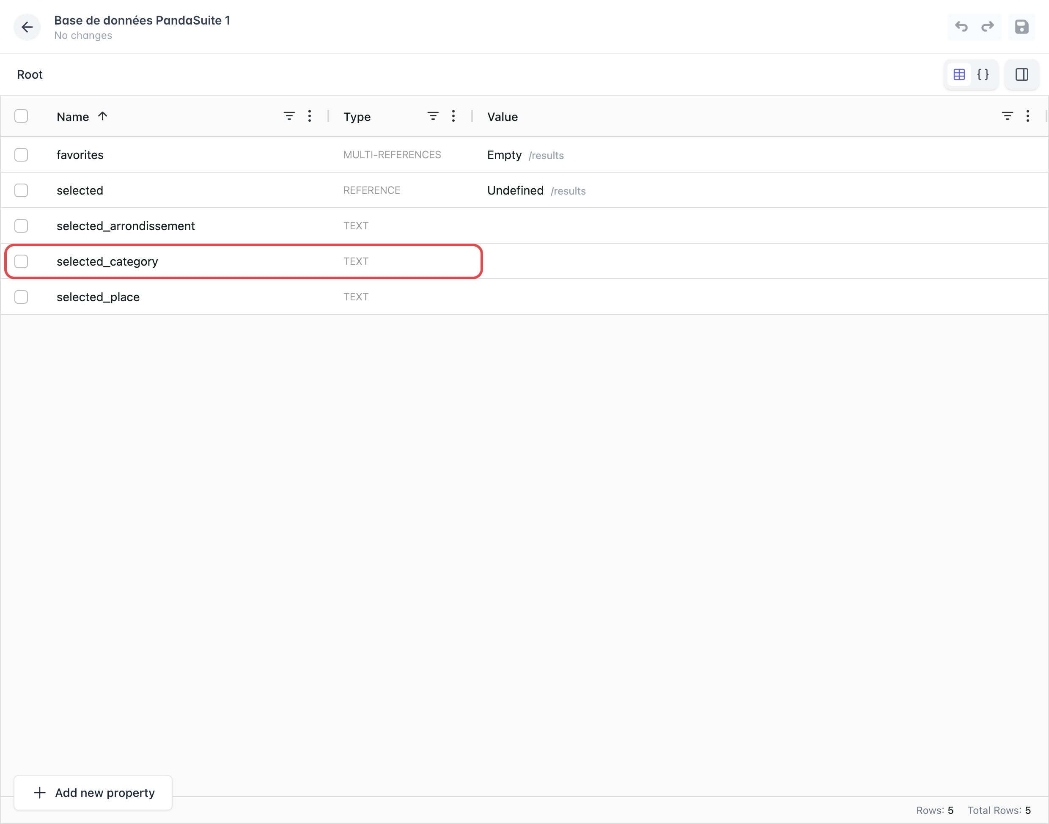This screenshot has width=1049, height=824.
Task: Click the MULTI-REFERENCES type cell
Action: point(392,155)
